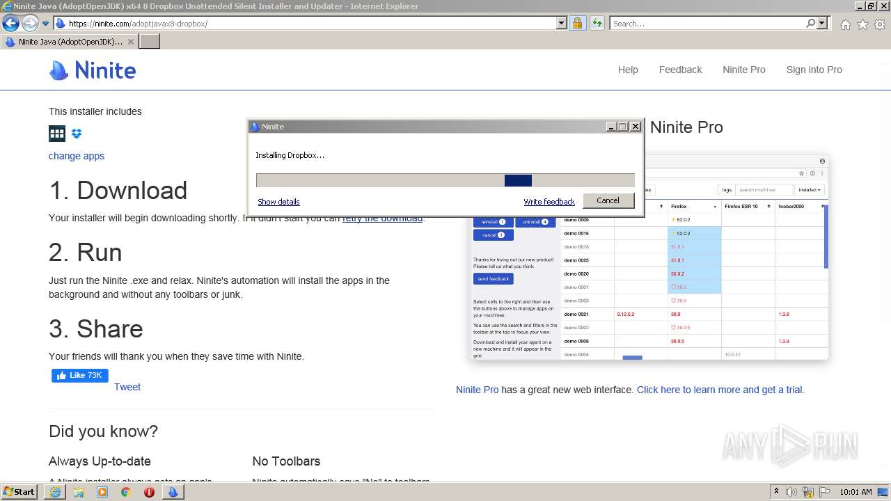Open the Feedback link in header
Viewport: 891px width, 501px height.
point(680,70)
